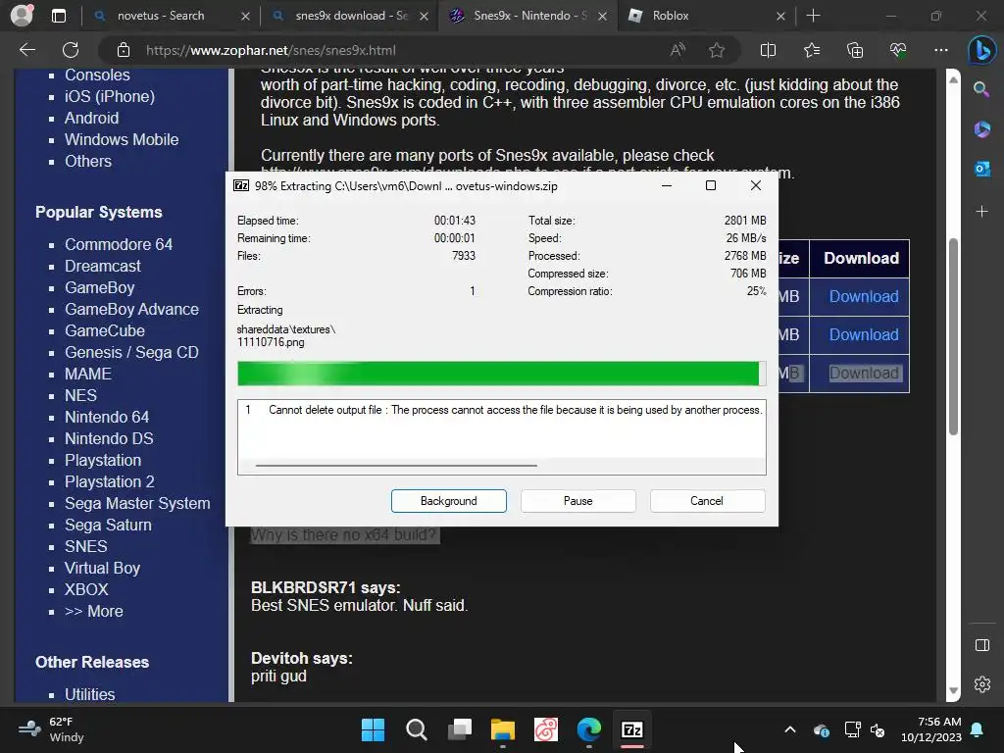Open Edge Settings and more ellipsis

pyautogui.click(x=940, y=50)
